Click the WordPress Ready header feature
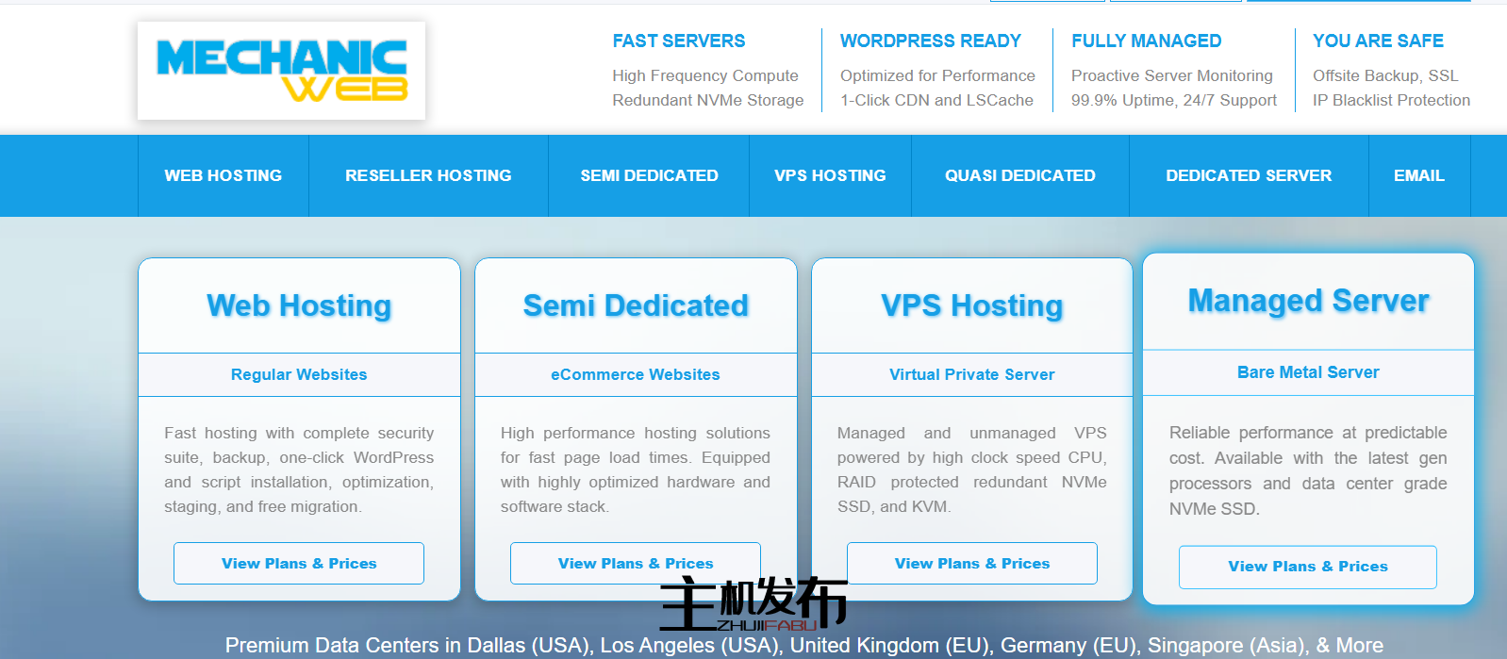This screenshot has height=659, width=1507. [931, 41]
